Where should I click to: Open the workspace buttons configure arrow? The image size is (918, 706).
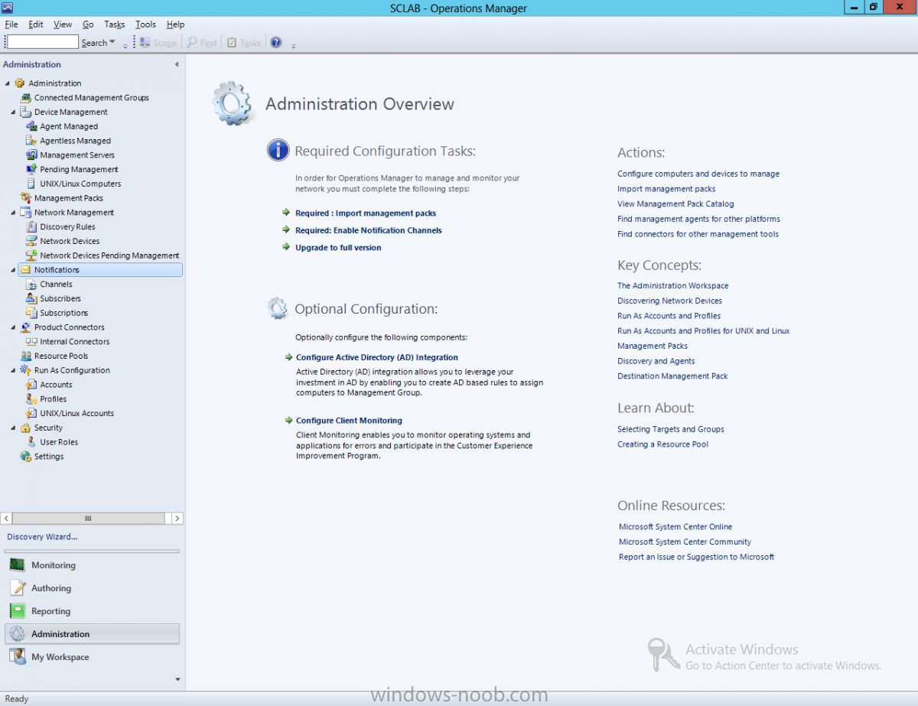[177, 679]
